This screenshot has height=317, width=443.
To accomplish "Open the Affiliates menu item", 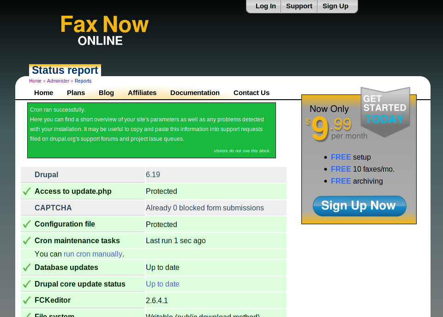I will coord(142,93).
